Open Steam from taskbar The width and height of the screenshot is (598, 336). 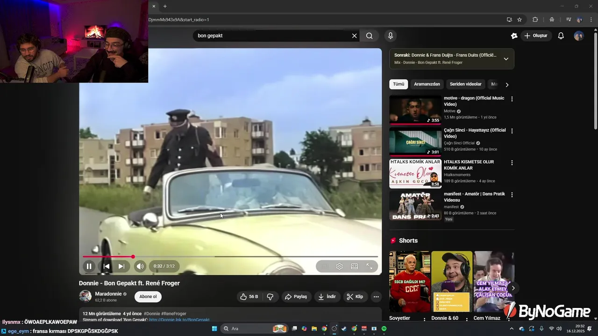pos(344,329)
